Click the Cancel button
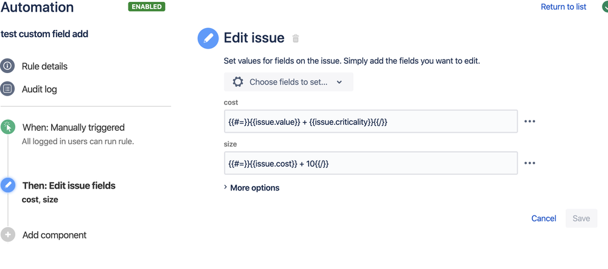The width and height of the screenshot is (608, 269). 543,218
